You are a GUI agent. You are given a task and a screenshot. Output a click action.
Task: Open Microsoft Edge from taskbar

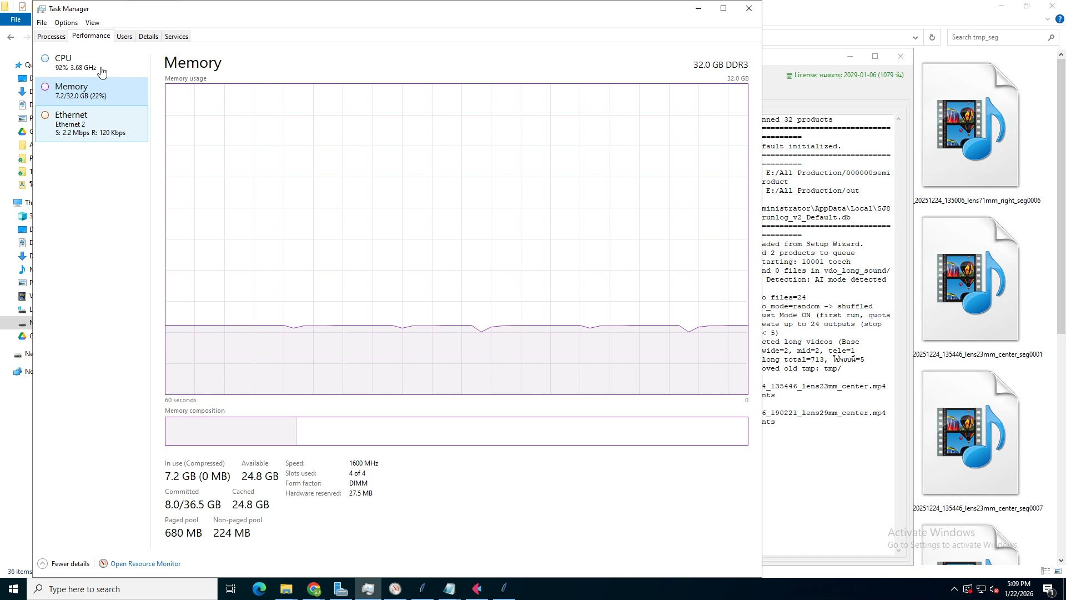tap(259, 589)
